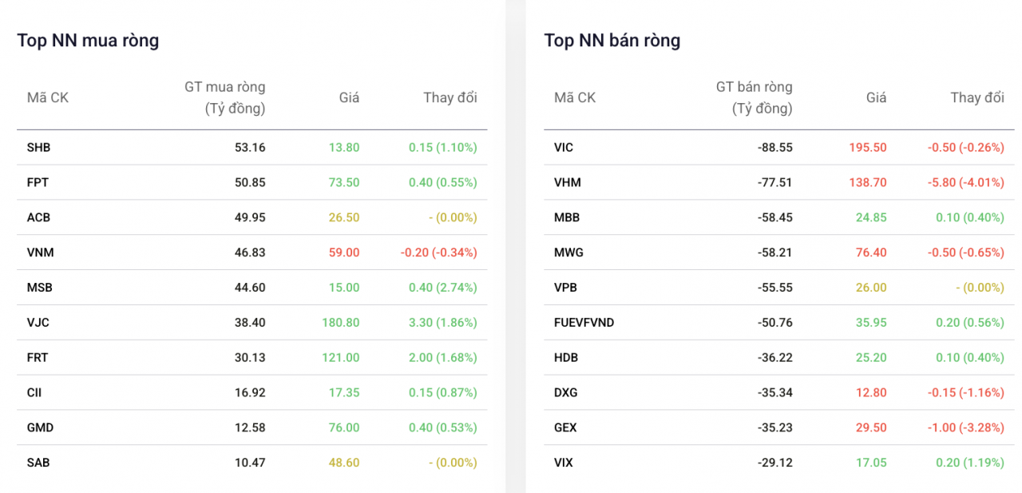Viewport: 1022px width, 493px height.
Task: Click CII price 17.35
Action: [x=344, y=392]
